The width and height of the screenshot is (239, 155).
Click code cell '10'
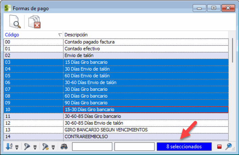pyautogui.click(x=34, y=109)
